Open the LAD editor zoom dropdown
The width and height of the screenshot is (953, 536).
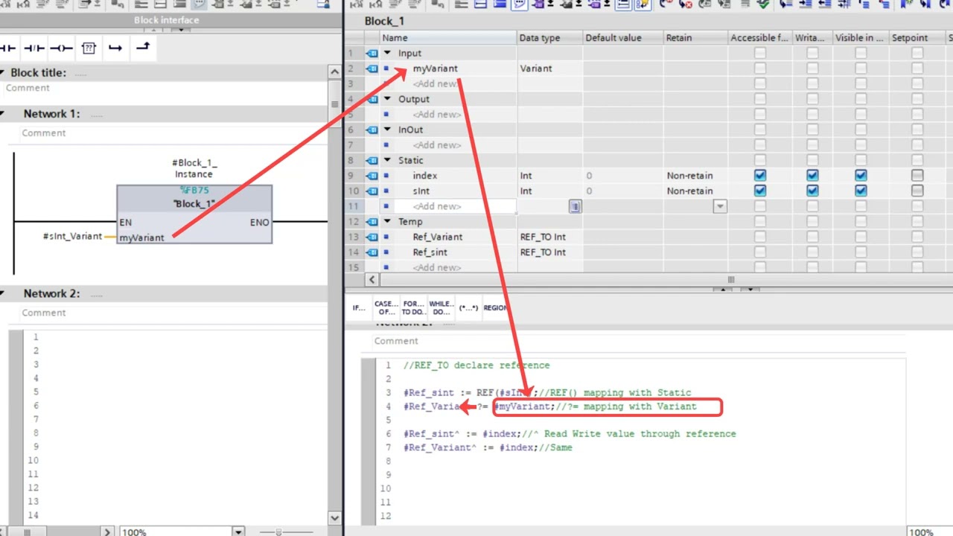238,532
